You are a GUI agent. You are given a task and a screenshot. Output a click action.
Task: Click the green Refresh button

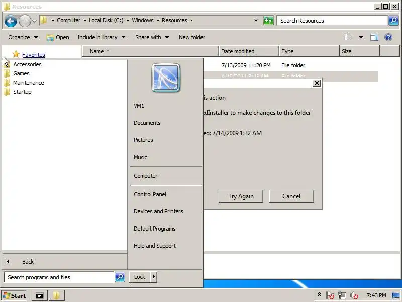pyautogui.click(x=268, y=21)
